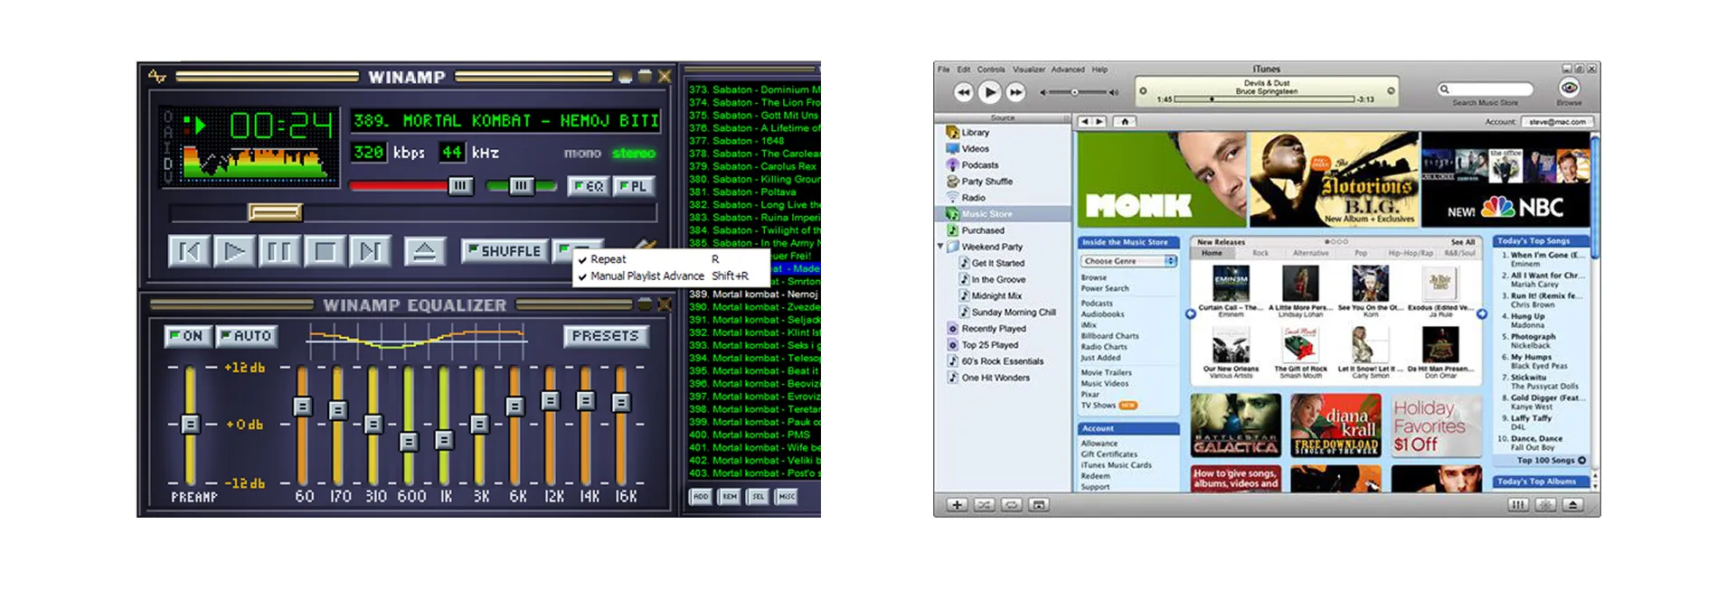
Task: Click the Winamp eject button
Action: click(x=424, y=251)
